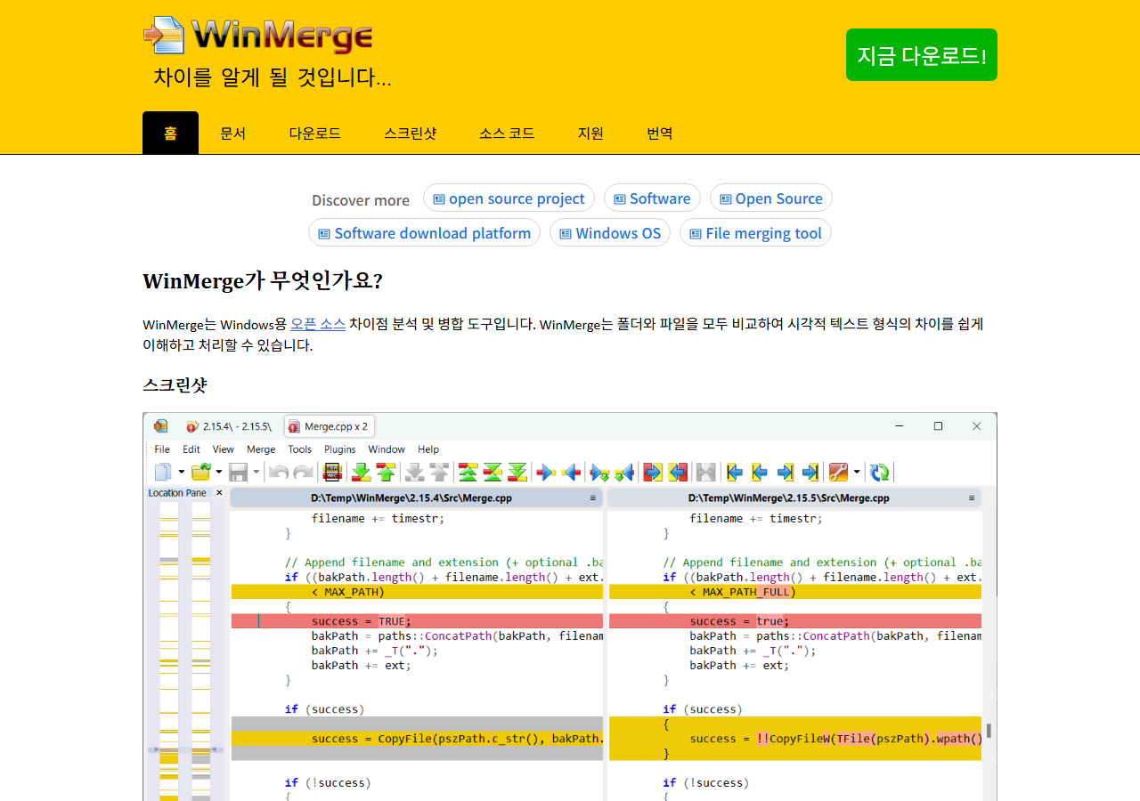
Task: Click the Location Pane difference map
Action: pyautogui.click(x=185, y=650)
